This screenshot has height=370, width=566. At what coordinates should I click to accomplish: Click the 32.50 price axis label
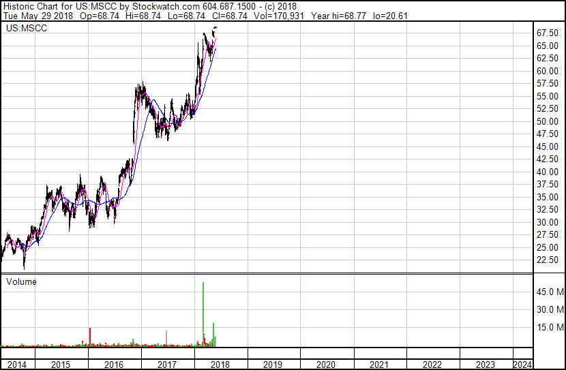[548, 209]
